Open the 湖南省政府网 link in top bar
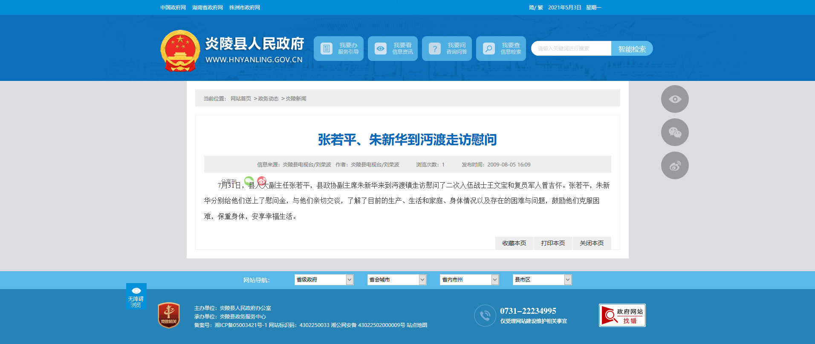This screenshot has width=815, height=344. point(208,8)
